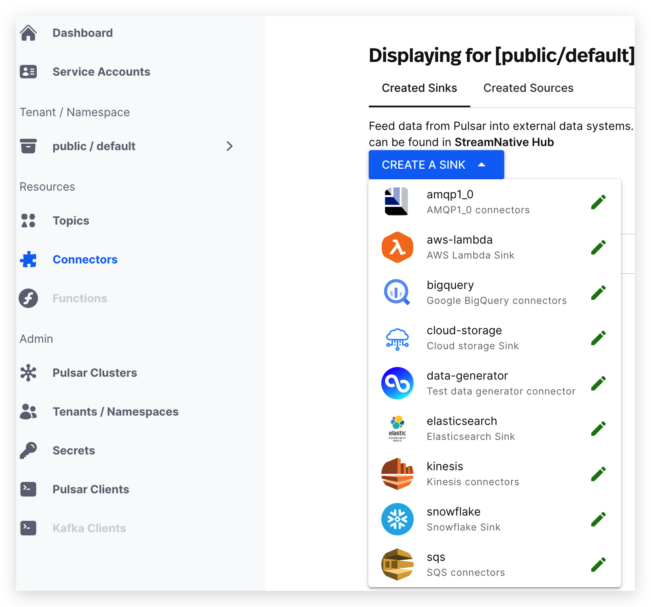Click the 'Kinesis connectors' description text
651x607 pixels.
point(473,482)
